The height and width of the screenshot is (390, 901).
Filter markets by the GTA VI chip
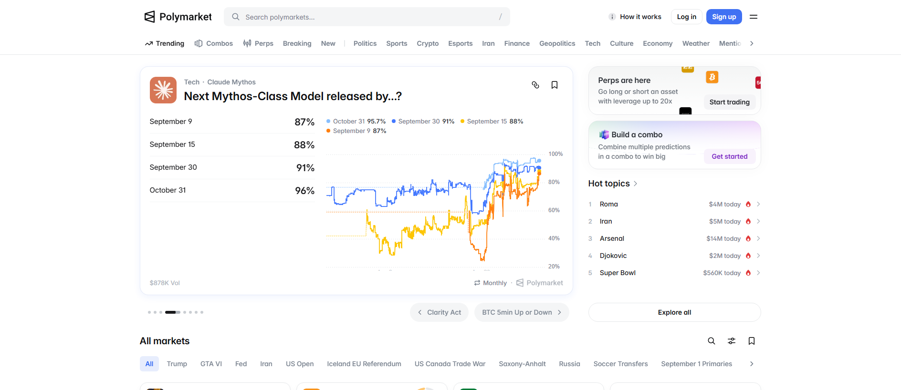211,364
